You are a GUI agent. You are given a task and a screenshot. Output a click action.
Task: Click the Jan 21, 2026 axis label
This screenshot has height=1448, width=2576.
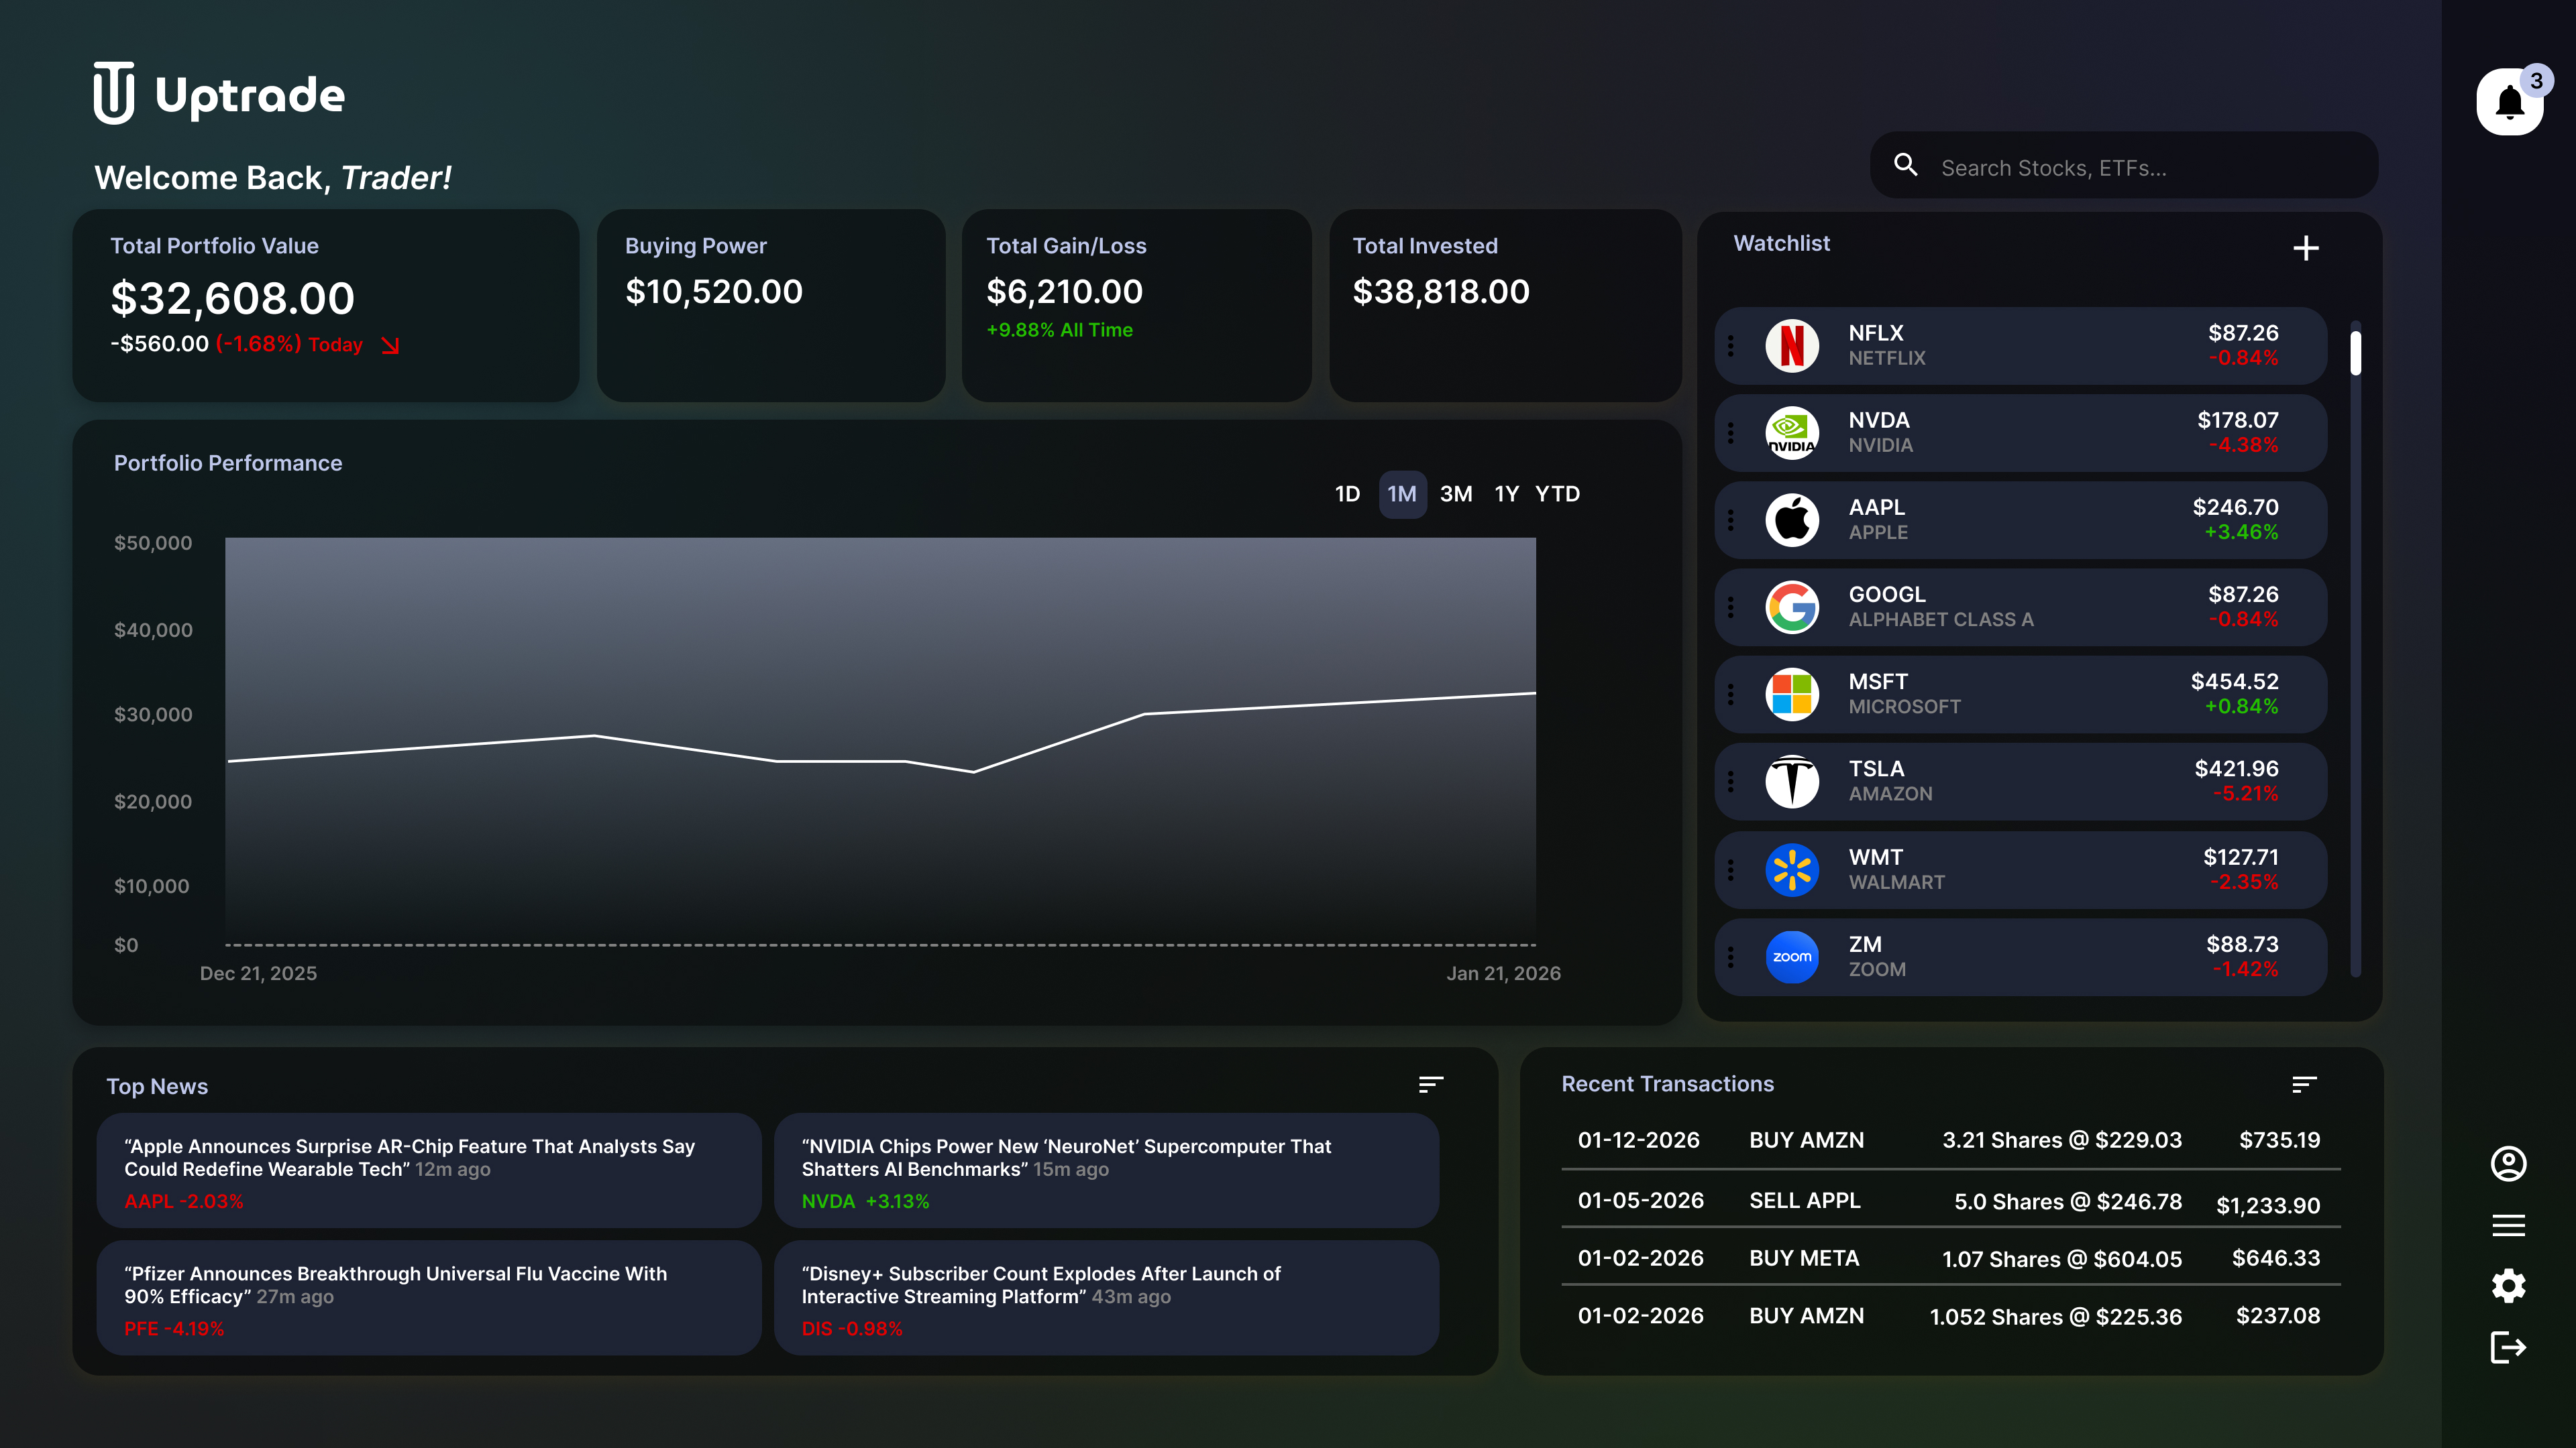tap(1503, 973)
